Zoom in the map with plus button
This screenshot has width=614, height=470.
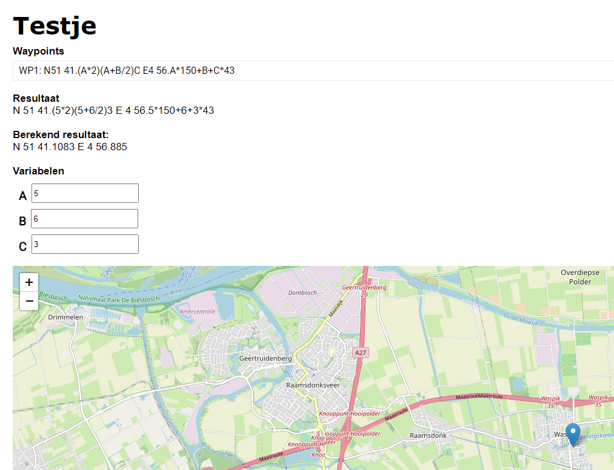(29, 282)
